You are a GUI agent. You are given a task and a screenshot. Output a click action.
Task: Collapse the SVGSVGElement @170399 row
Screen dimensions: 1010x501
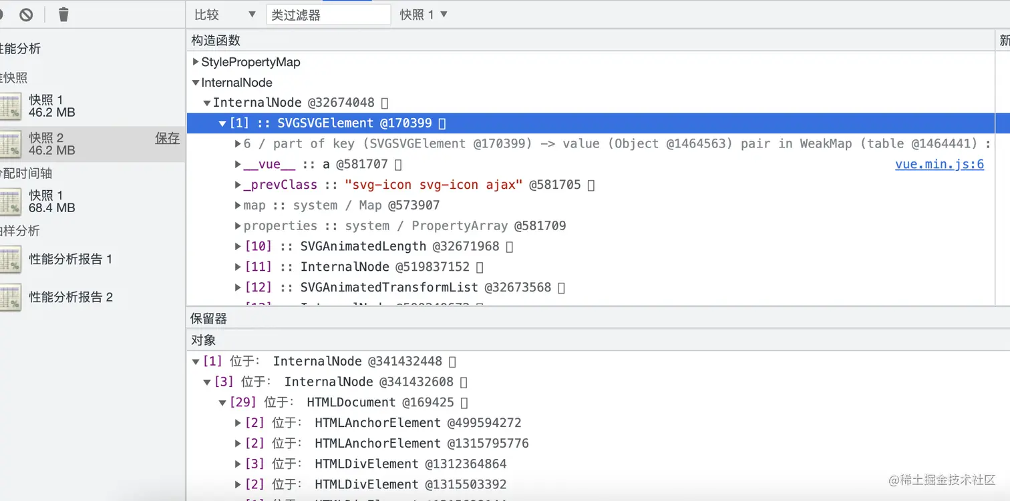click(x=222, y=123)
